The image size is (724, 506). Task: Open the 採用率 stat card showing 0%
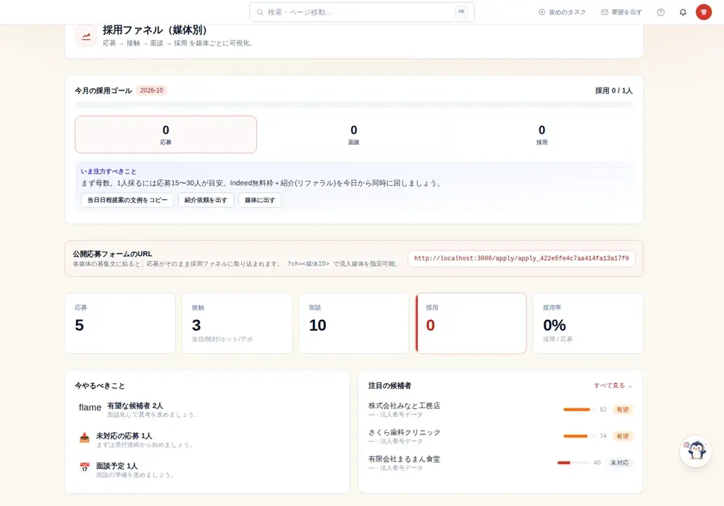(588, 324)
